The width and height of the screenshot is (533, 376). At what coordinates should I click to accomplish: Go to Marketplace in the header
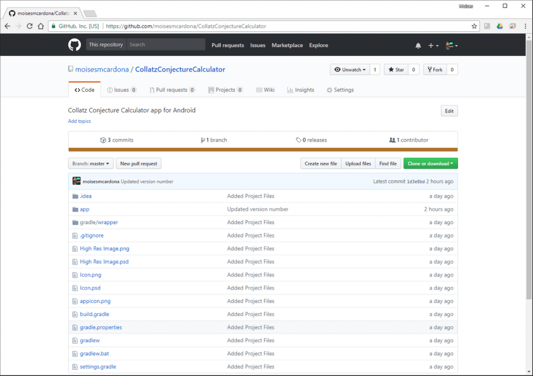[287, 45]
